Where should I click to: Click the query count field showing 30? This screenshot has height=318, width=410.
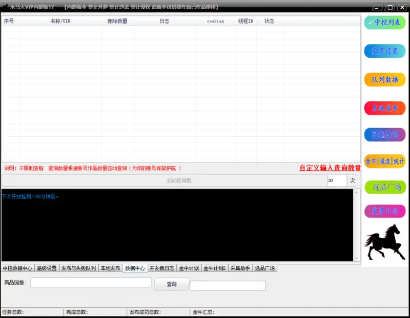[337, 181]
